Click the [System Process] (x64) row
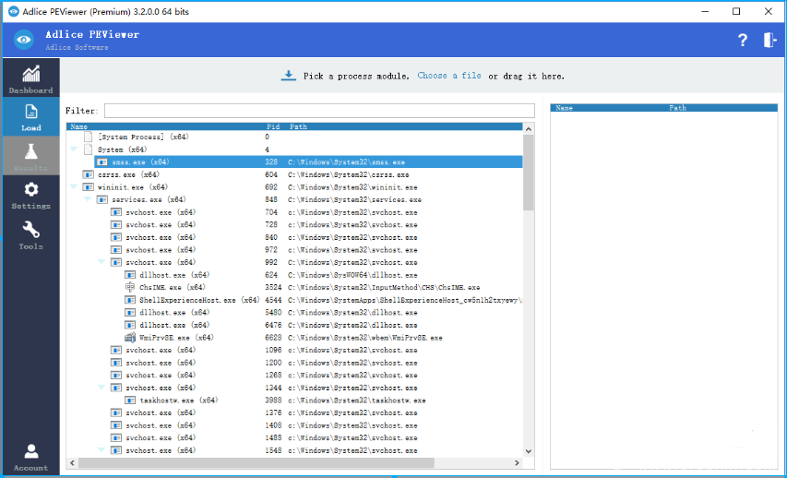 pyautogui.click(x=294, y=137)
